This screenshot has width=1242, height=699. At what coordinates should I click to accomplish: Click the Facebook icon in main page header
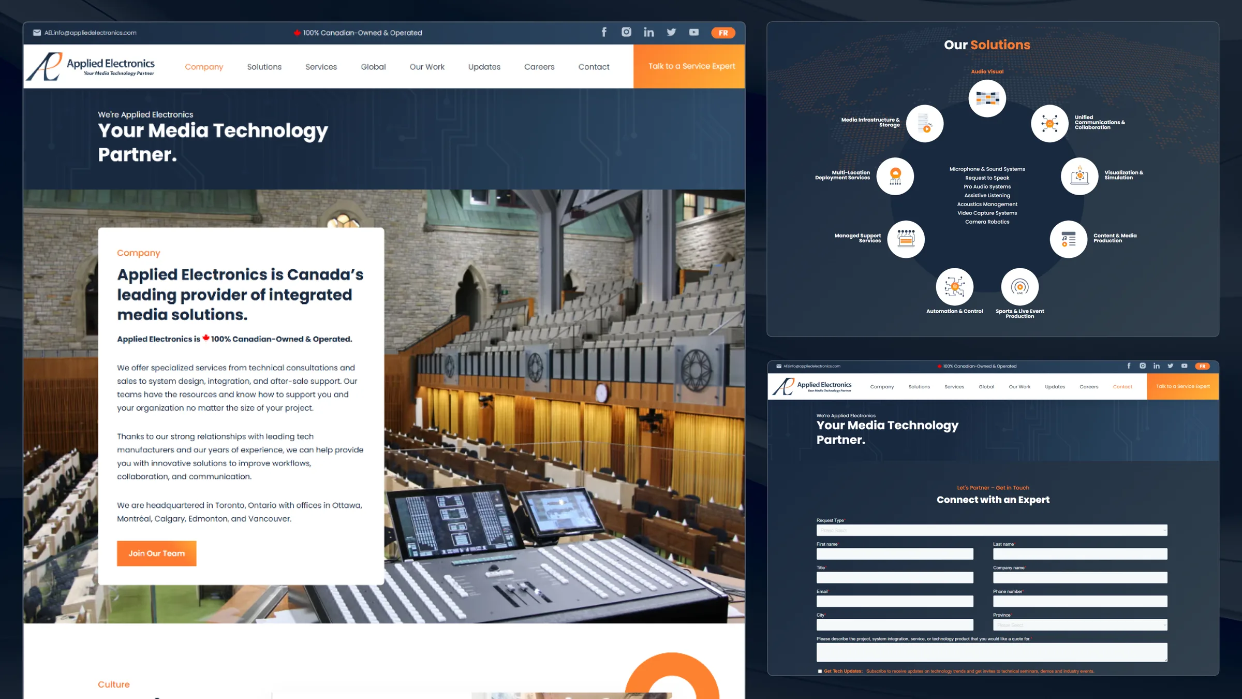point(604,32)
